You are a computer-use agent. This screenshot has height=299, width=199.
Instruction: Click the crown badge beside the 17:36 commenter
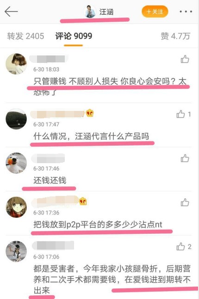coord(83,201)
